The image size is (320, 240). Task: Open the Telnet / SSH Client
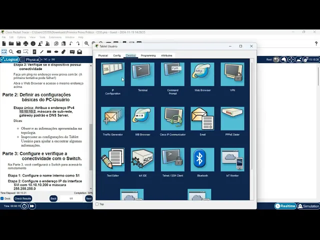(172, 159)
